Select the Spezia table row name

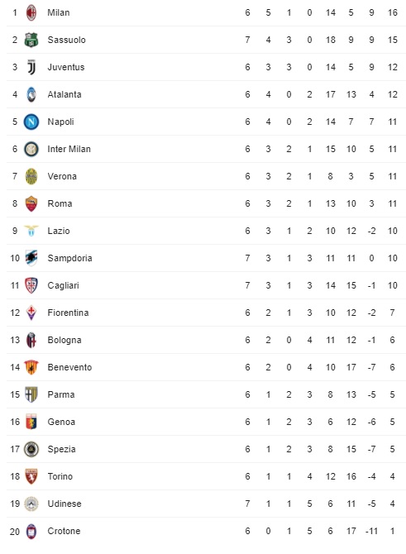pos(61,450)
